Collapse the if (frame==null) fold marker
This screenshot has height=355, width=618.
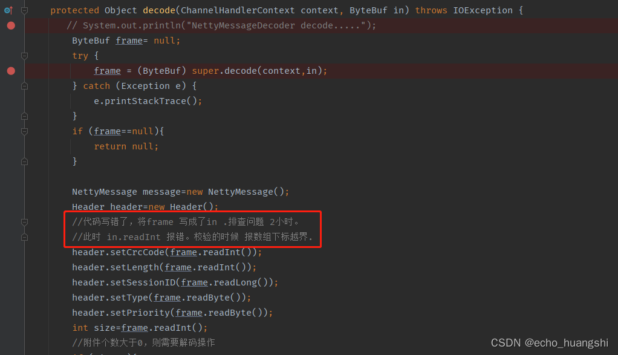(24, 131)
